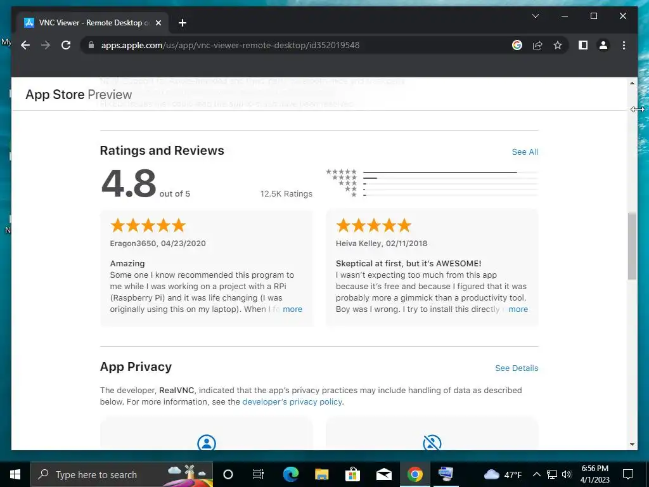The image size is (649, 487).
Task: Share this page using the share icon
Action: (537, 45)
